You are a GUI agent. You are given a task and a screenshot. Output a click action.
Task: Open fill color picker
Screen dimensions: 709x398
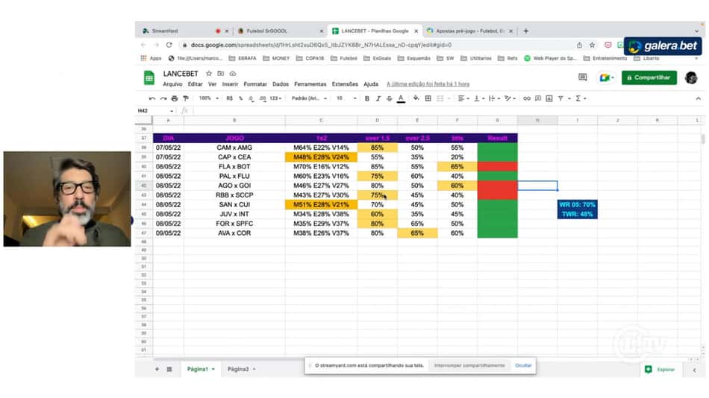pos(416,98)
